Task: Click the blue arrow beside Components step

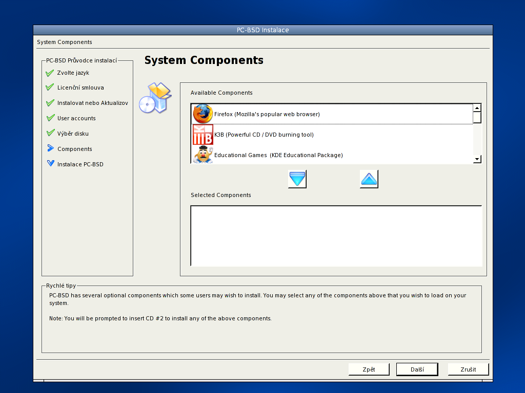Action: coord(51,148)
